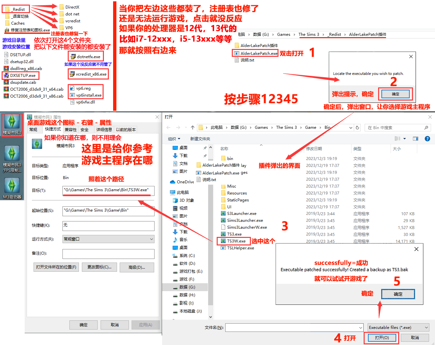Switch to the 兼容性 tab
435x345 pixels.
pos(71,130)
